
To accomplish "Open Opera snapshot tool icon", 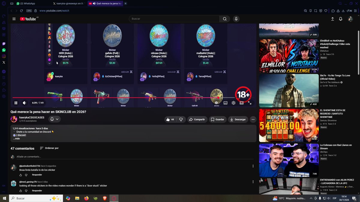I will pos(315,10).
